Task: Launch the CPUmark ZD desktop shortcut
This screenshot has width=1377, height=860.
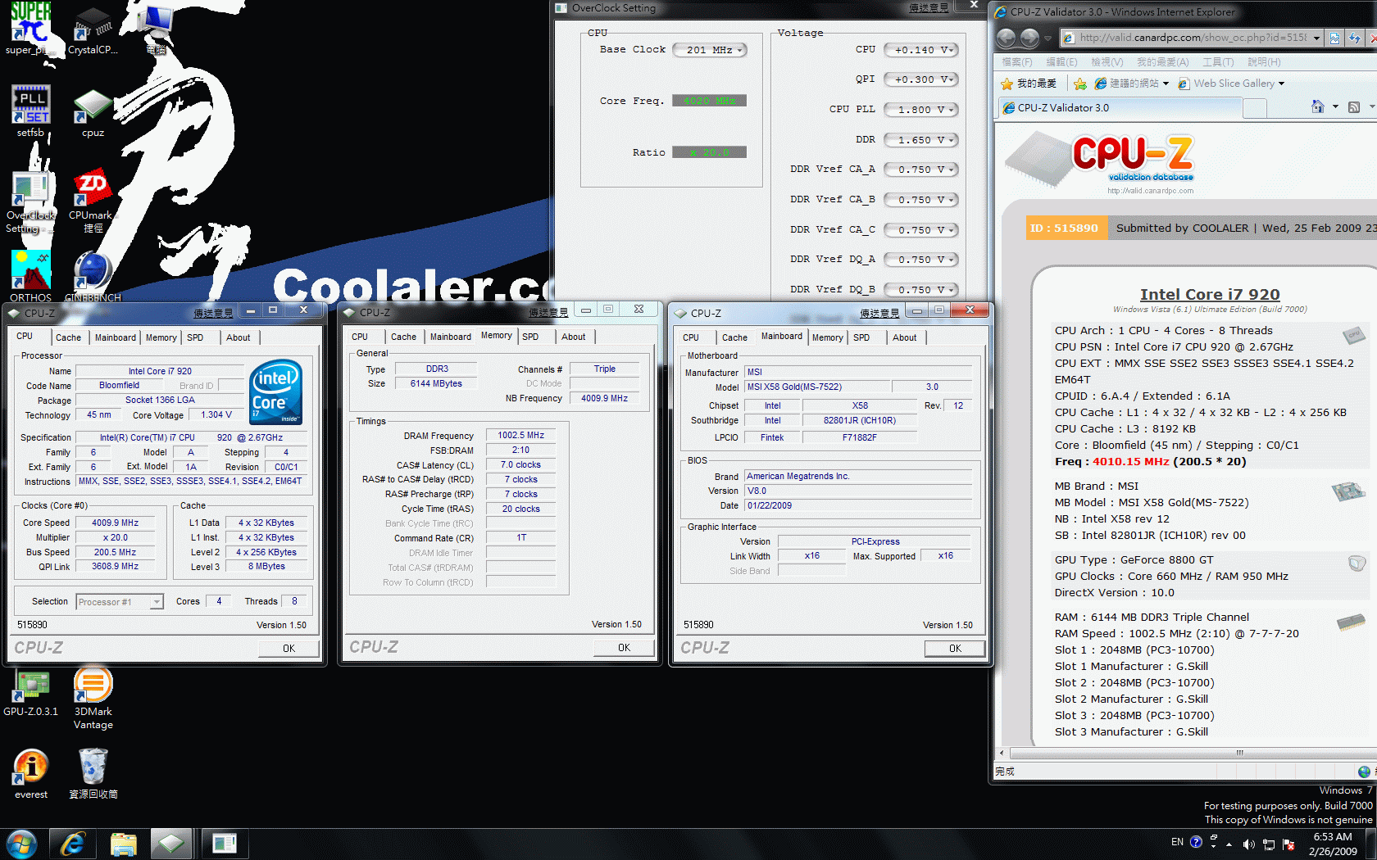Action: tap(93, 201)
